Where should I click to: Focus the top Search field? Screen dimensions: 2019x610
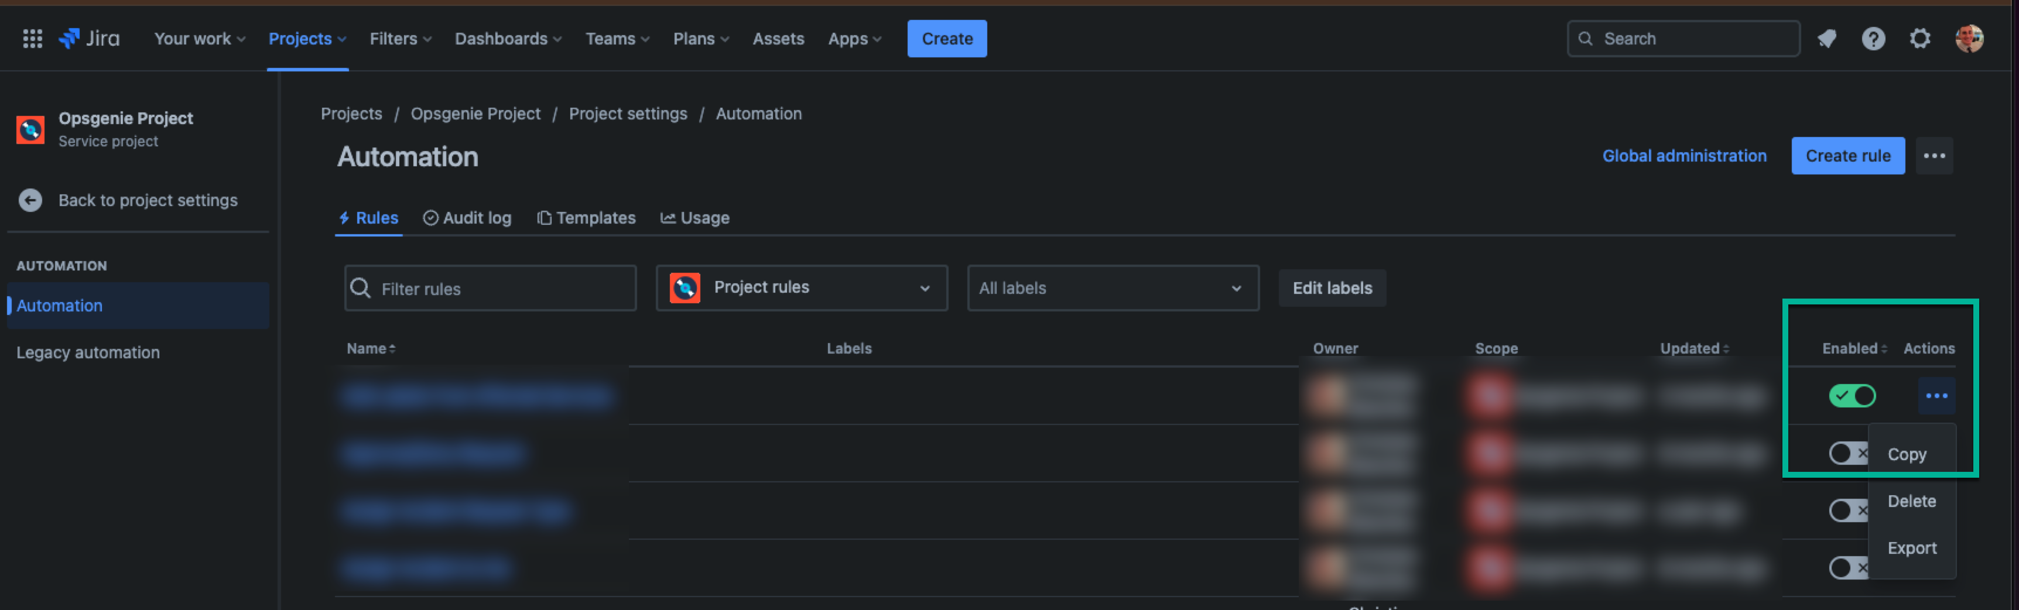click(x=1683, y=39)
